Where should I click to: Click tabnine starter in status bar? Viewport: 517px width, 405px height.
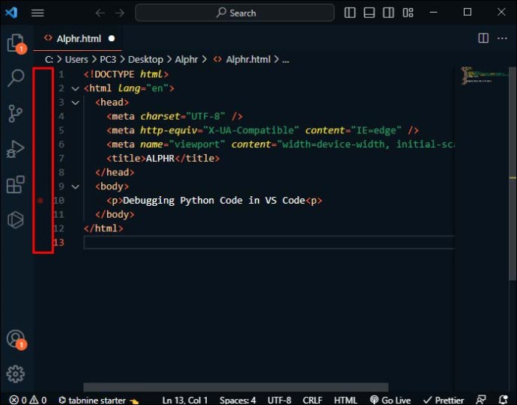99,400
